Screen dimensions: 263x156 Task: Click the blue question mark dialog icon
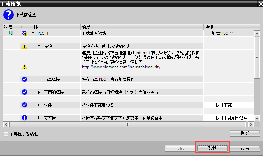point(9,15)
